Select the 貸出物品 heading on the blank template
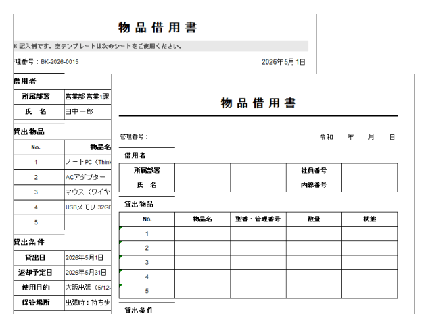428x314 pixels. pos(139,204)
